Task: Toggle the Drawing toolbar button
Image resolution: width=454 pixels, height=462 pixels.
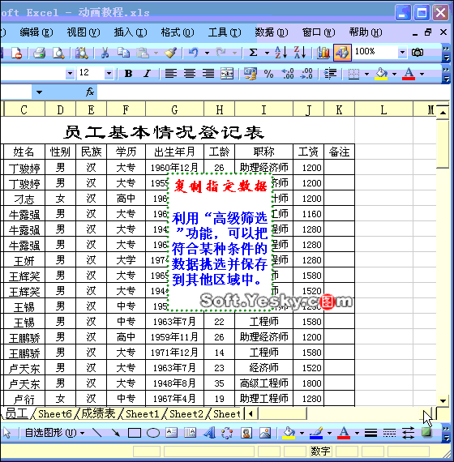Action: (x=342, y=53)
